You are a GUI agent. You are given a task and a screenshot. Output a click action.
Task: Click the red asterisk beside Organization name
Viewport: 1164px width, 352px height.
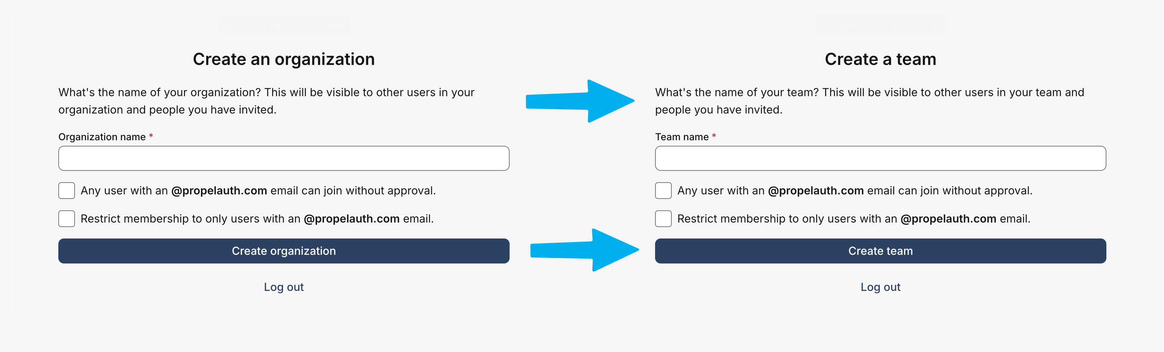pyautogui.click(x=151, y=136)
